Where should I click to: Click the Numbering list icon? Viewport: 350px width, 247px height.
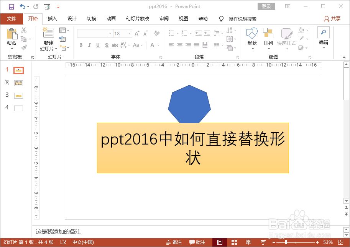pos(184,33)
